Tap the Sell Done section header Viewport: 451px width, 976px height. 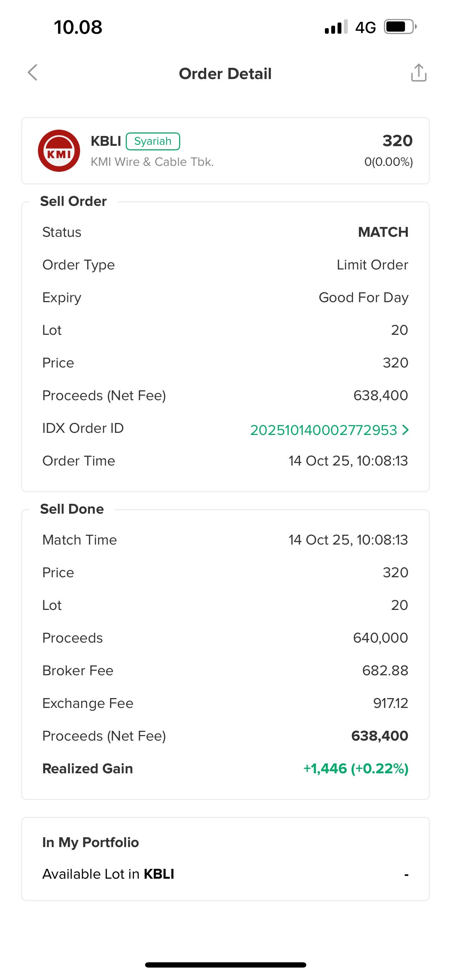72,509
